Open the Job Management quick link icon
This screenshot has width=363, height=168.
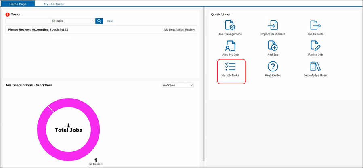230,25
